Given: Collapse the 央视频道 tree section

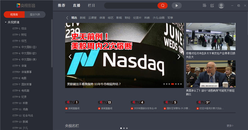Looking at the screenshot, I should pyautogui.click(x=6, y=22).
